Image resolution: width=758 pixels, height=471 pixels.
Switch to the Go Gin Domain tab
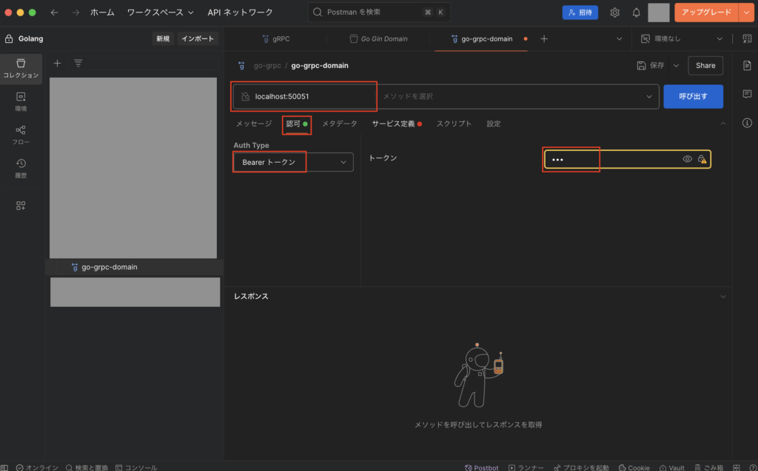(378, 38)
